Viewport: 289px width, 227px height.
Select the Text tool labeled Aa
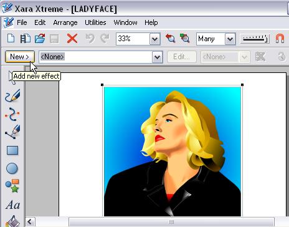[13, 205]
